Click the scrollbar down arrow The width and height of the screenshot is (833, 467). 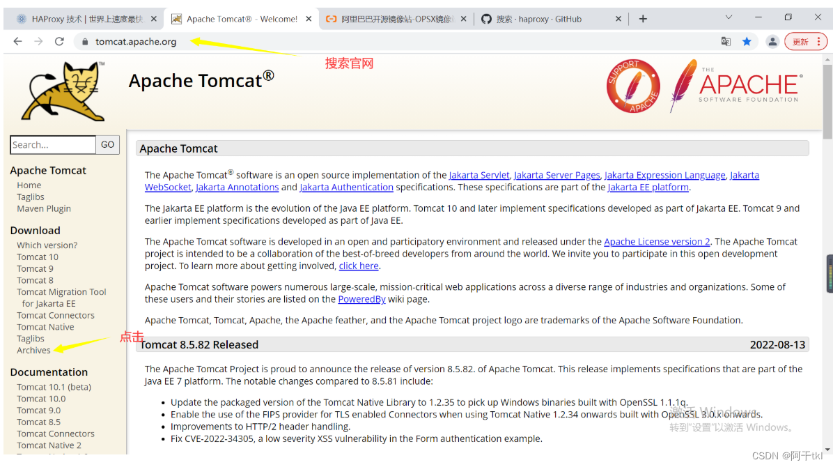pos(827,450)
